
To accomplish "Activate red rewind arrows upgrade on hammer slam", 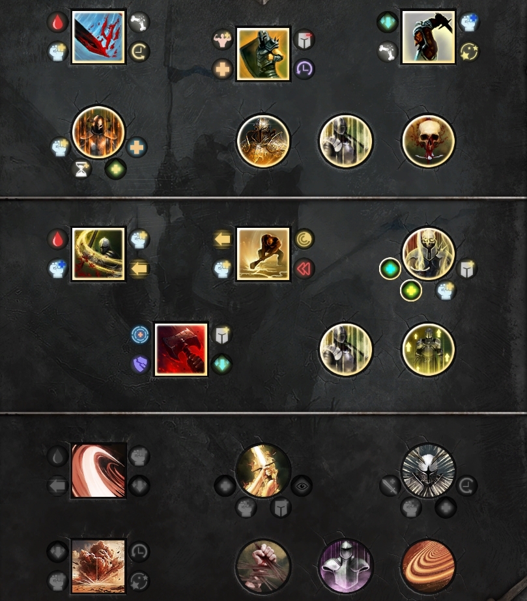I will pyautogui.click(x=304, y=268).
